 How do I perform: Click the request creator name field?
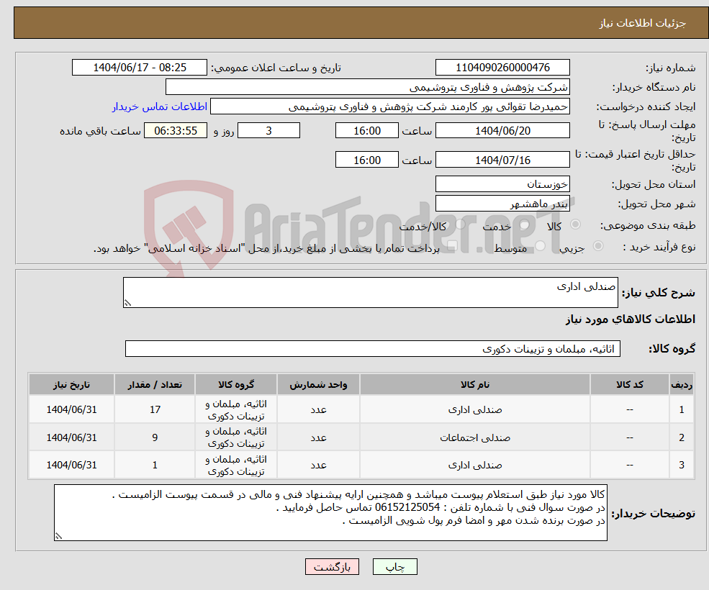pos(389,106)
